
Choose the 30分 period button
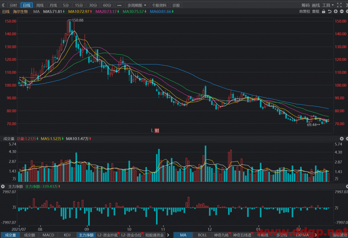93,5
